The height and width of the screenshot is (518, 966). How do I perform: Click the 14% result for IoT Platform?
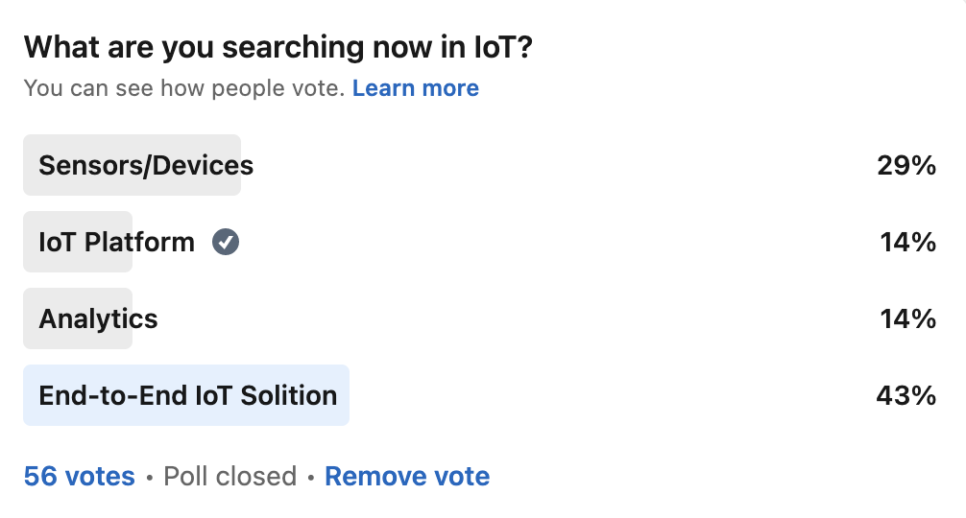coord(907,243)
